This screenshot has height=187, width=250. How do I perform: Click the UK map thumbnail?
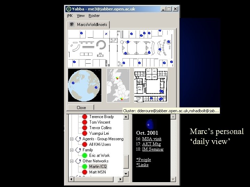coord(118,85)
